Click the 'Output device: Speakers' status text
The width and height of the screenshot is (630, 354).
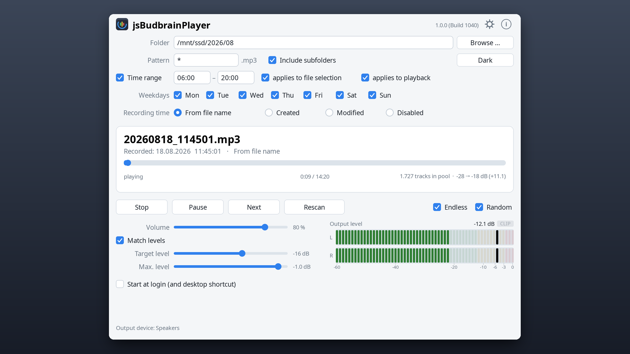pos(148,328)
